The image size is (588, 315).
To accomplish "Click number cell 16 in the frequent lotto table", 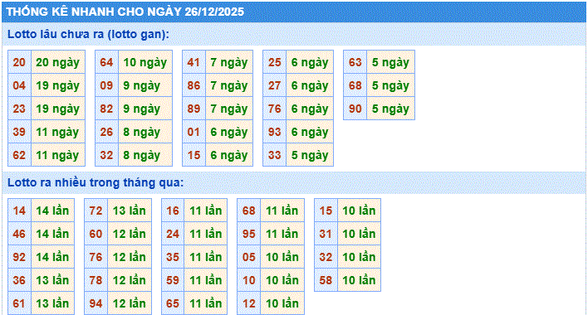I will [173, 211].
